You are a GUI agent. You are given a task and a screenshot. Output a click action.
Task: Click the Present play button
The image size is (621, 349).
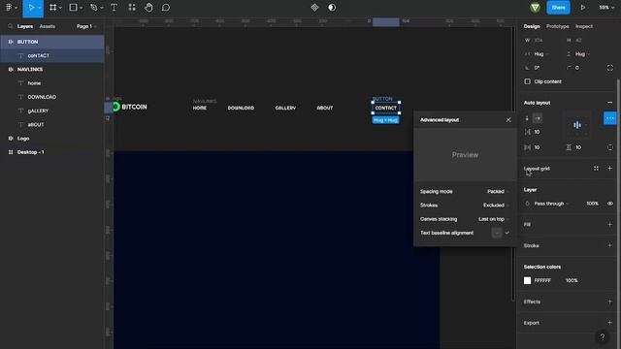coord(583,8)
